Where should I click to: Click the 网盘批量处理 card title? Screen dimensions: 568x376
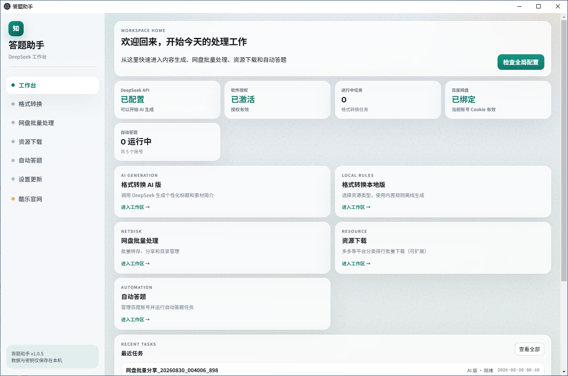[140, 241]
